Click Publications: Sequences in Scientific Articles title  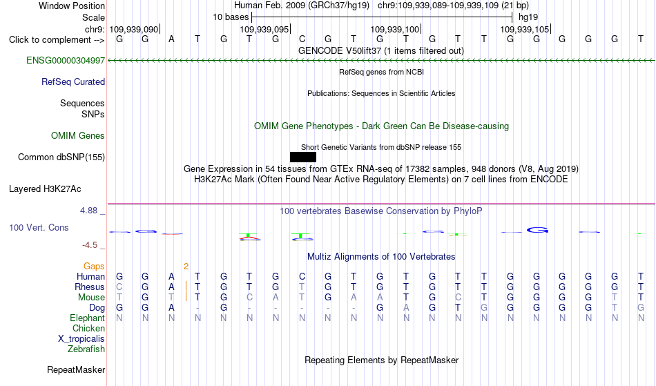click(x=381, y=93)
